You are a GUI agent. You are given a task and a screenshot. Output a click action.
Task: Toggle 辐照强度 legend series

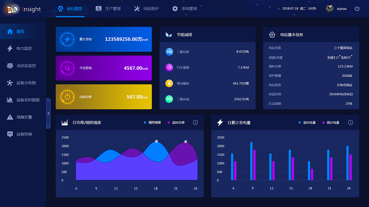click(x=153, y=122)
